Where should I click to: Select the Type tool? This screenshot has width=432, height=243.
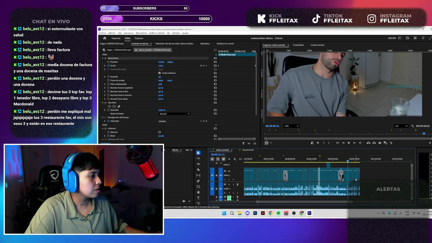(x=198, y=198)
